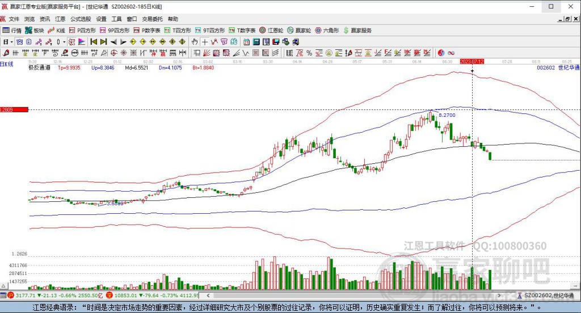The image size is (581, 313).
Task: Click the Up=8.3846 indicator value
Action: (103, 68)
